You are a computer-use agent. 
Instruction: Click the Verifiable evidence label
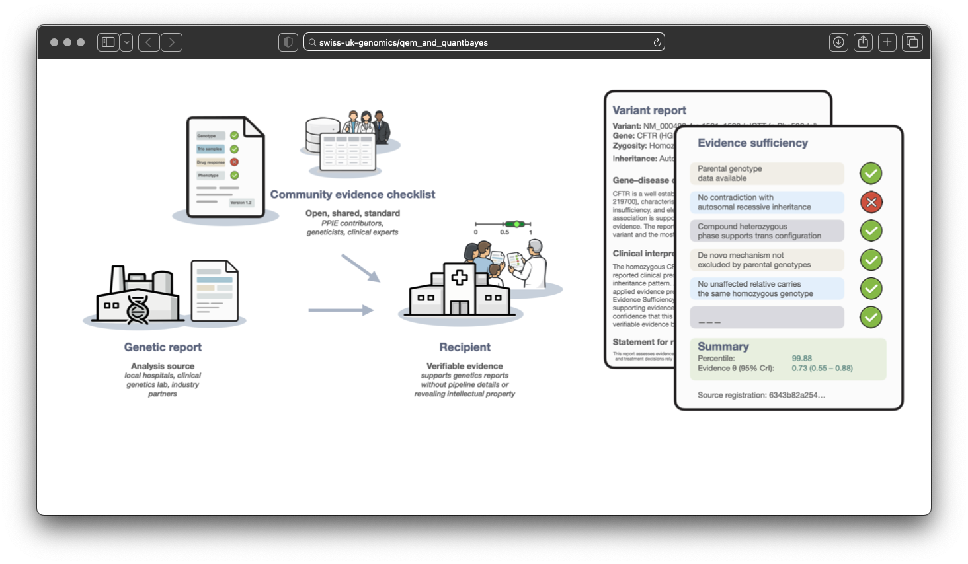coord(465,366)
